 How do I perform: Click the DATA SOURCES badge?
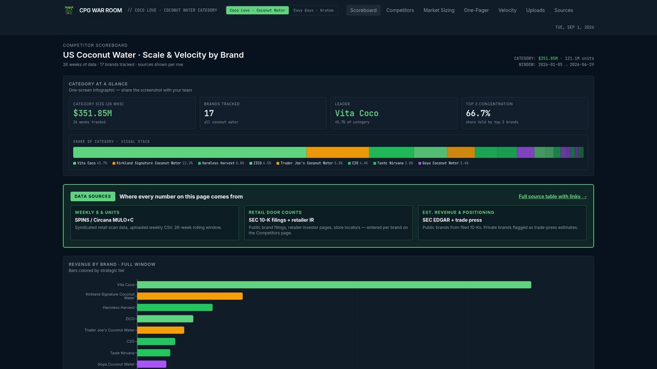(x=93, y=196)
